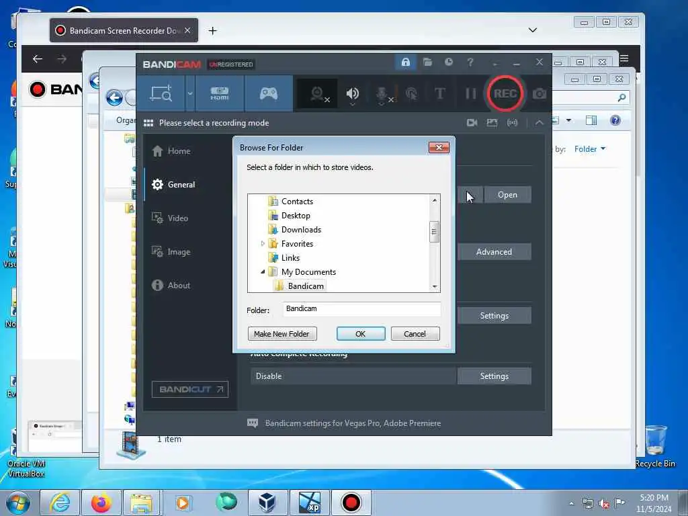Click Settings button beside Disable field
This screenshot has height=516, width=688.
coord(494,376)
